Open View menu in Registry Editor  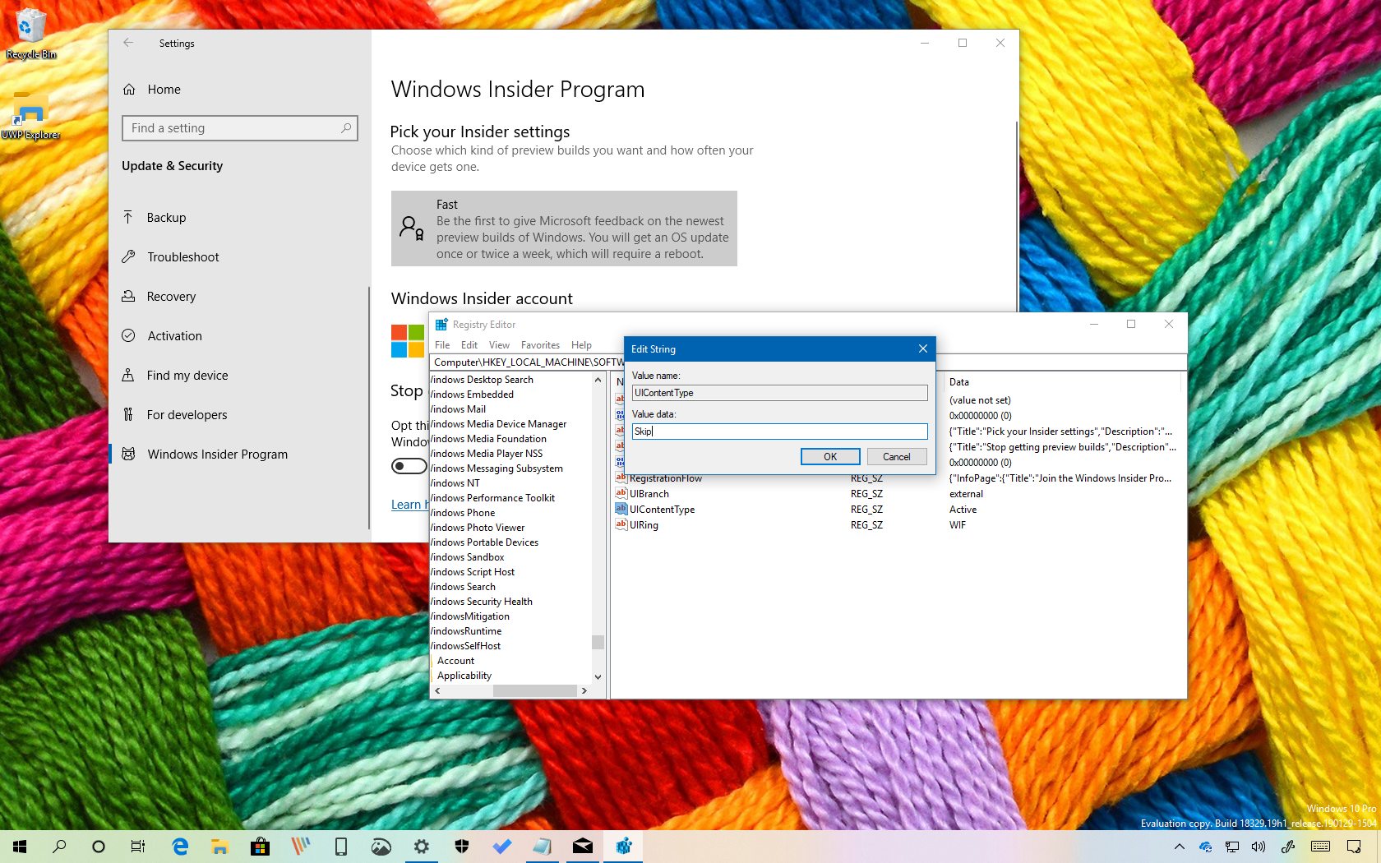point(499,345)
